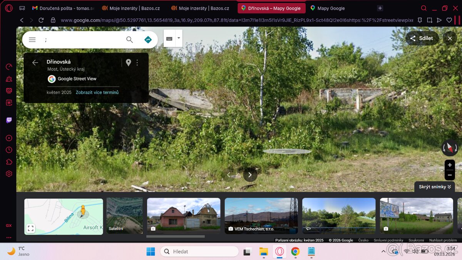
Task: Open Google Chrome from taskbar
Action: (295, 252)
